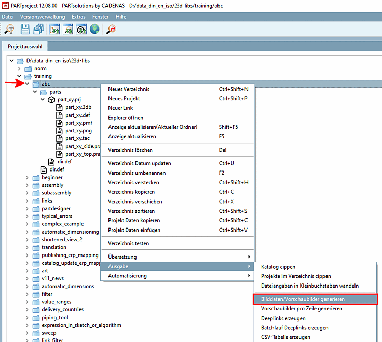Screen dimensions: 382x342
Task: Select the value_ranges tree row
Action: pos(57,302)
